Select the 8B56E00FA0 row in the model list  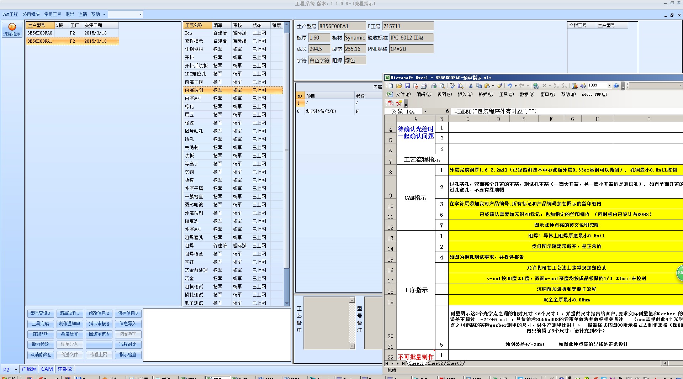(x=72, y=33)
